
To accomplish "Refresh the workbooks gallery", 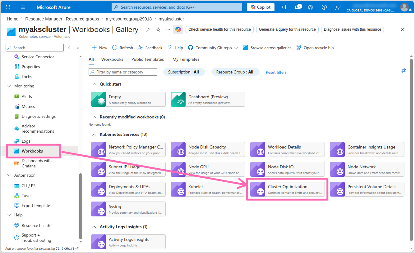I will [x=122, y=48].
